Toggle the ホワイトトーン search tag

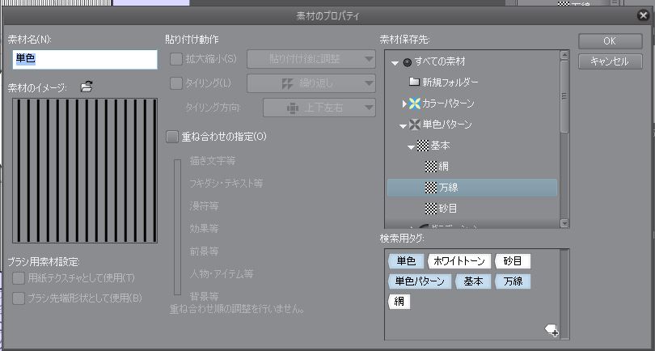458,261
